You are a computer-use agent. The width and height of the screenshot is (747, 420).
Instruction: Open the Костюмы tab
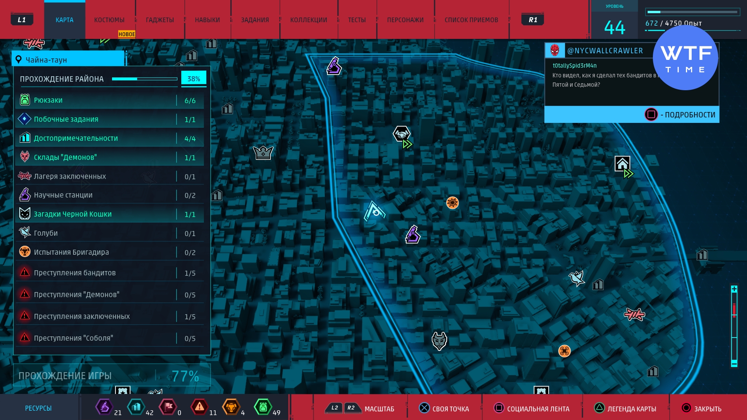(x=109, y=20)
